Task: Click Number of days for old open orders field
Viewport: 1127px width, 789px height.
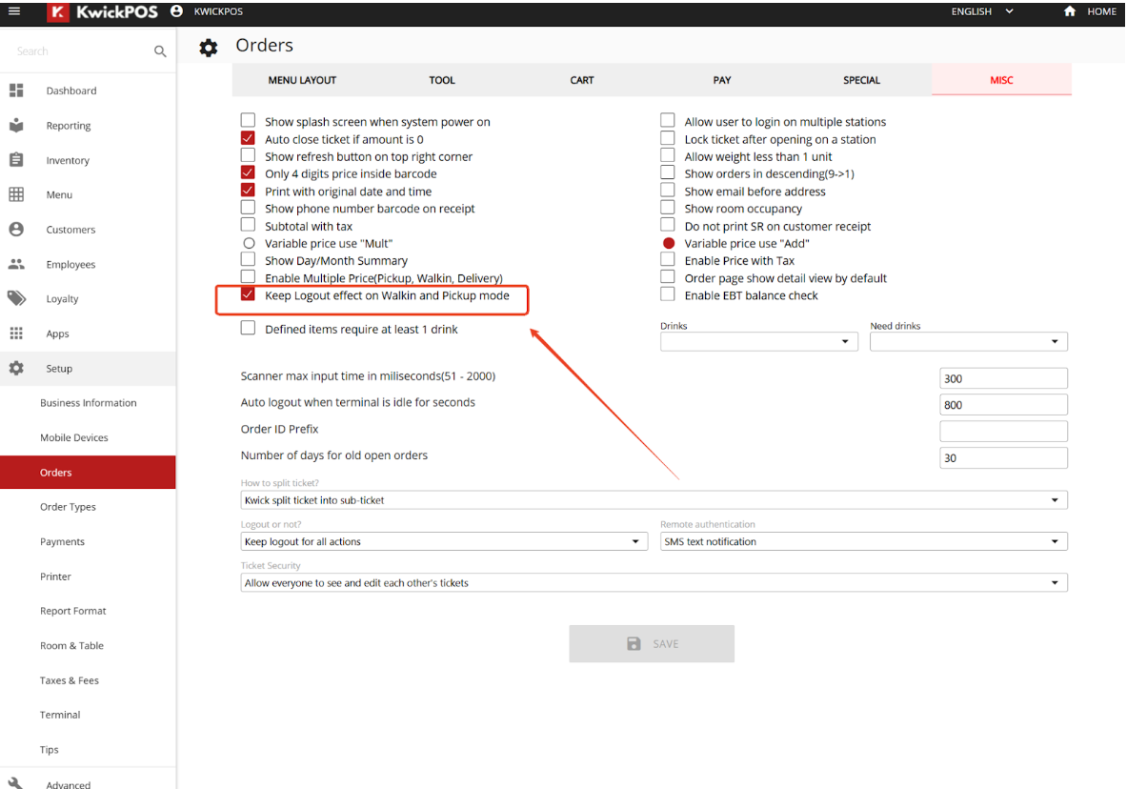Action: 1003,458
